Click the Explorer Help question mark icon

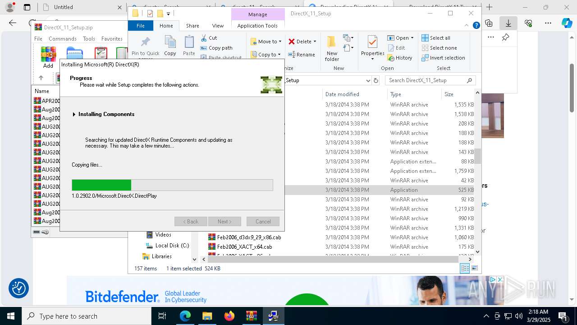click(x=476, y=25)
